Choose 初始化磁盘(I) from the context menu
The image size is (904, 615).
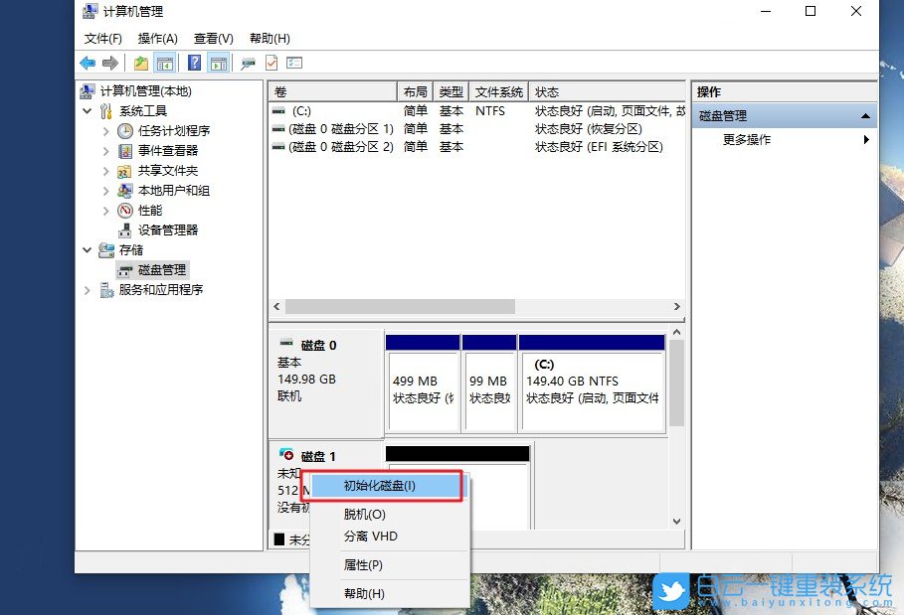coord(382,486)
